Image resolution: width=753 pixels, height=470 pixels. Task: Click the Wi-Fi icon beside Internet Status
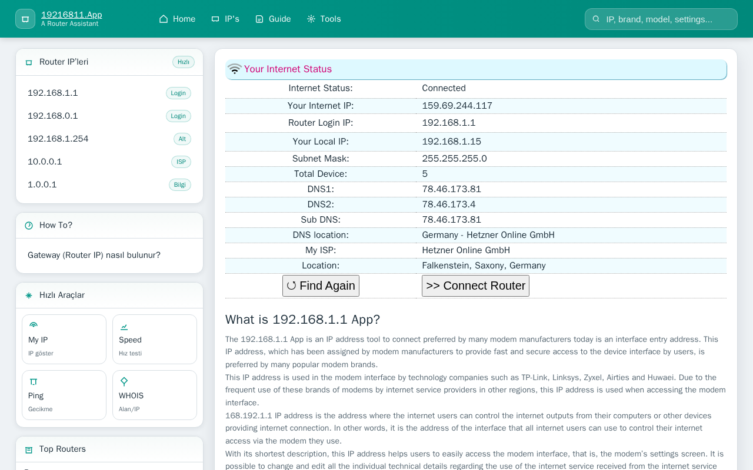click(235, 69)
